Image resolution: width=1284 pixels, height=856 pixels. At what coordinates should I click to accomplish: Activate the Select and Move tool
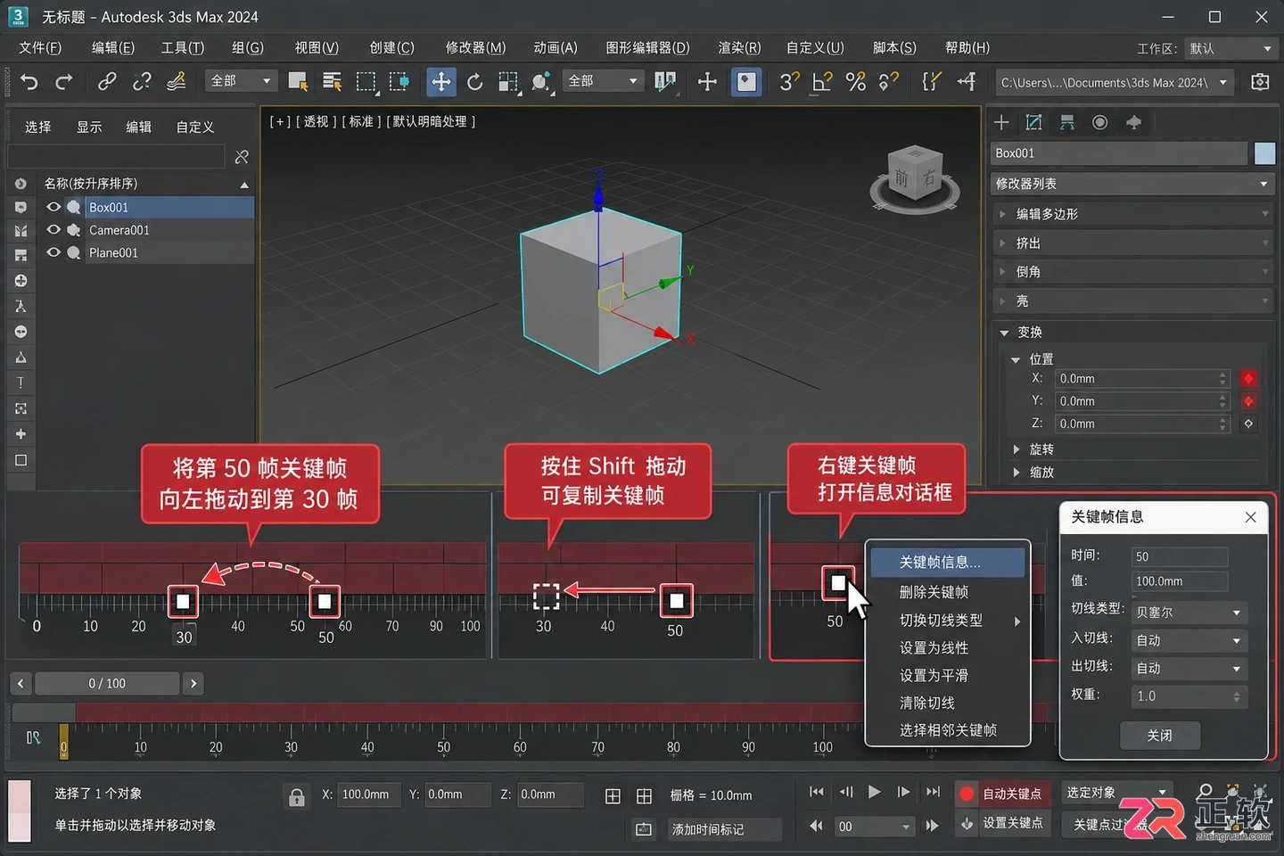point(440,82)
